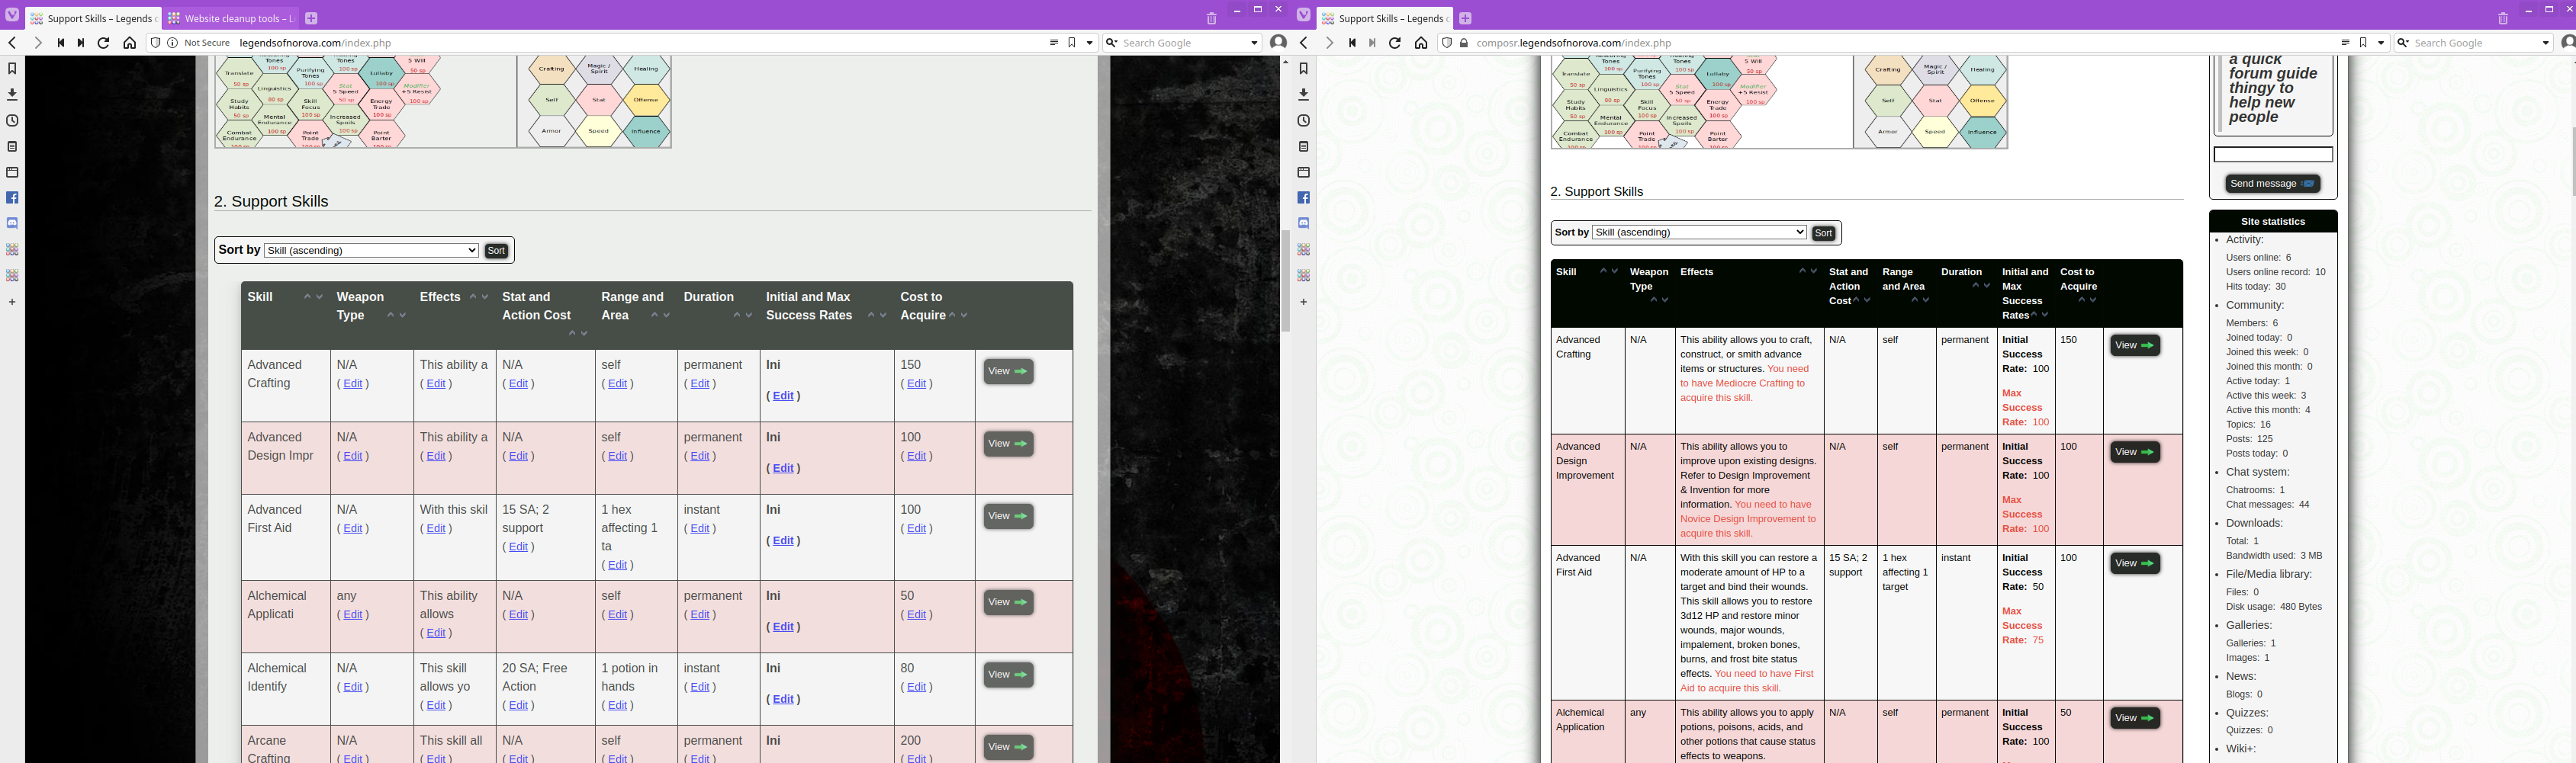The width and height of the screenshot is (2576, 763).
Task: Toggle reader view in left window address bar
Action: pyautogui.click(x=1053, y=43)
